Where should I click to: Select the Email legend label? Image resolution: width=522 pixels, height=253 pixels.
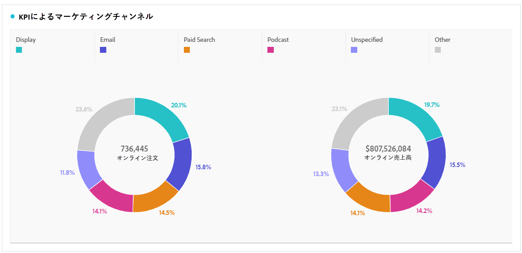108,40
